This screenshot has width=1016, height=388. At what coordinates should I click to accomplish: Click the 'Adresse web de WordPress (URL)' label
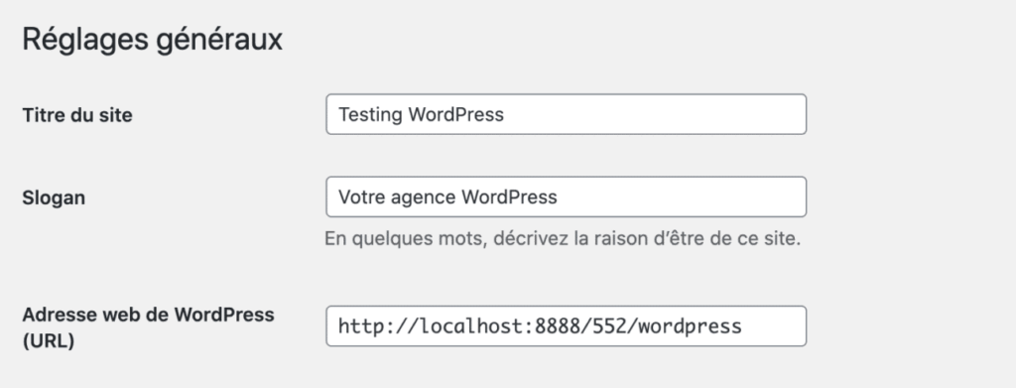(x=149, y=327)
